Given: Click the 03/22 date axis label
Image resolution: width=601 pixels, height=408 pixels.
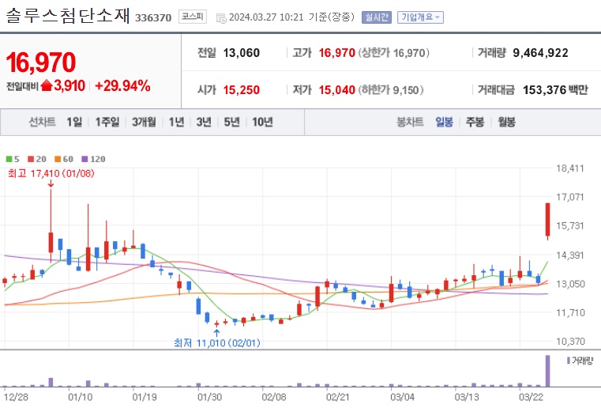Looking at the screenshot, I should coord(531,397).
